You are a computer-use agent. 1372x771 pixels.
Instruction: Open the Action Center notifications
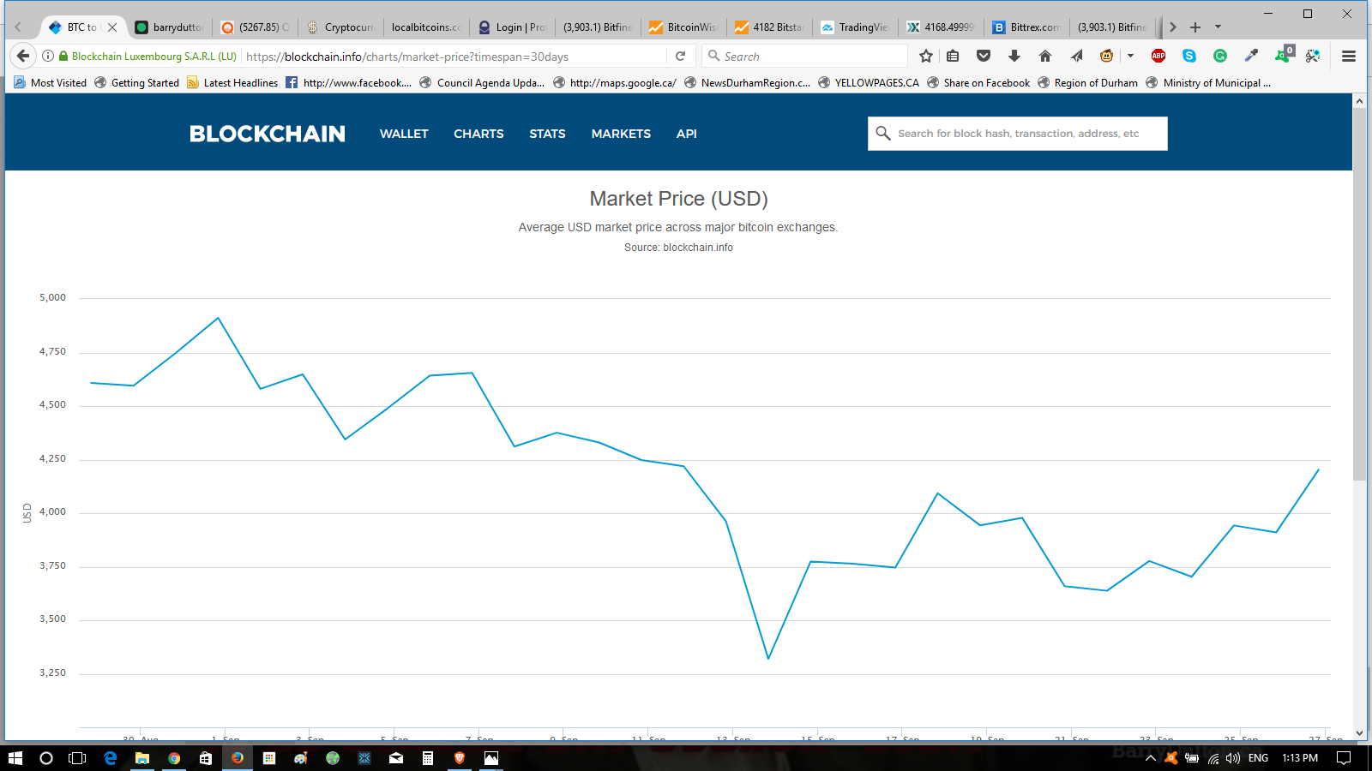coord(1344,758)
